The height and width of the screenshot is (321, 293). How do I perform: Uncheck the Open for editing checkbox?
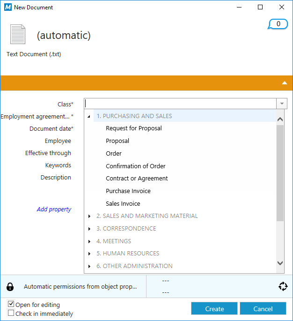pyautogui.click(x=11, y=304)
